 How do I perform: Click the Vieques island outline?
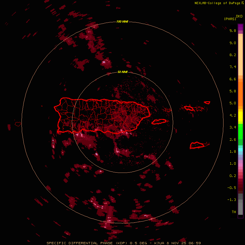[x=159, y=122]
